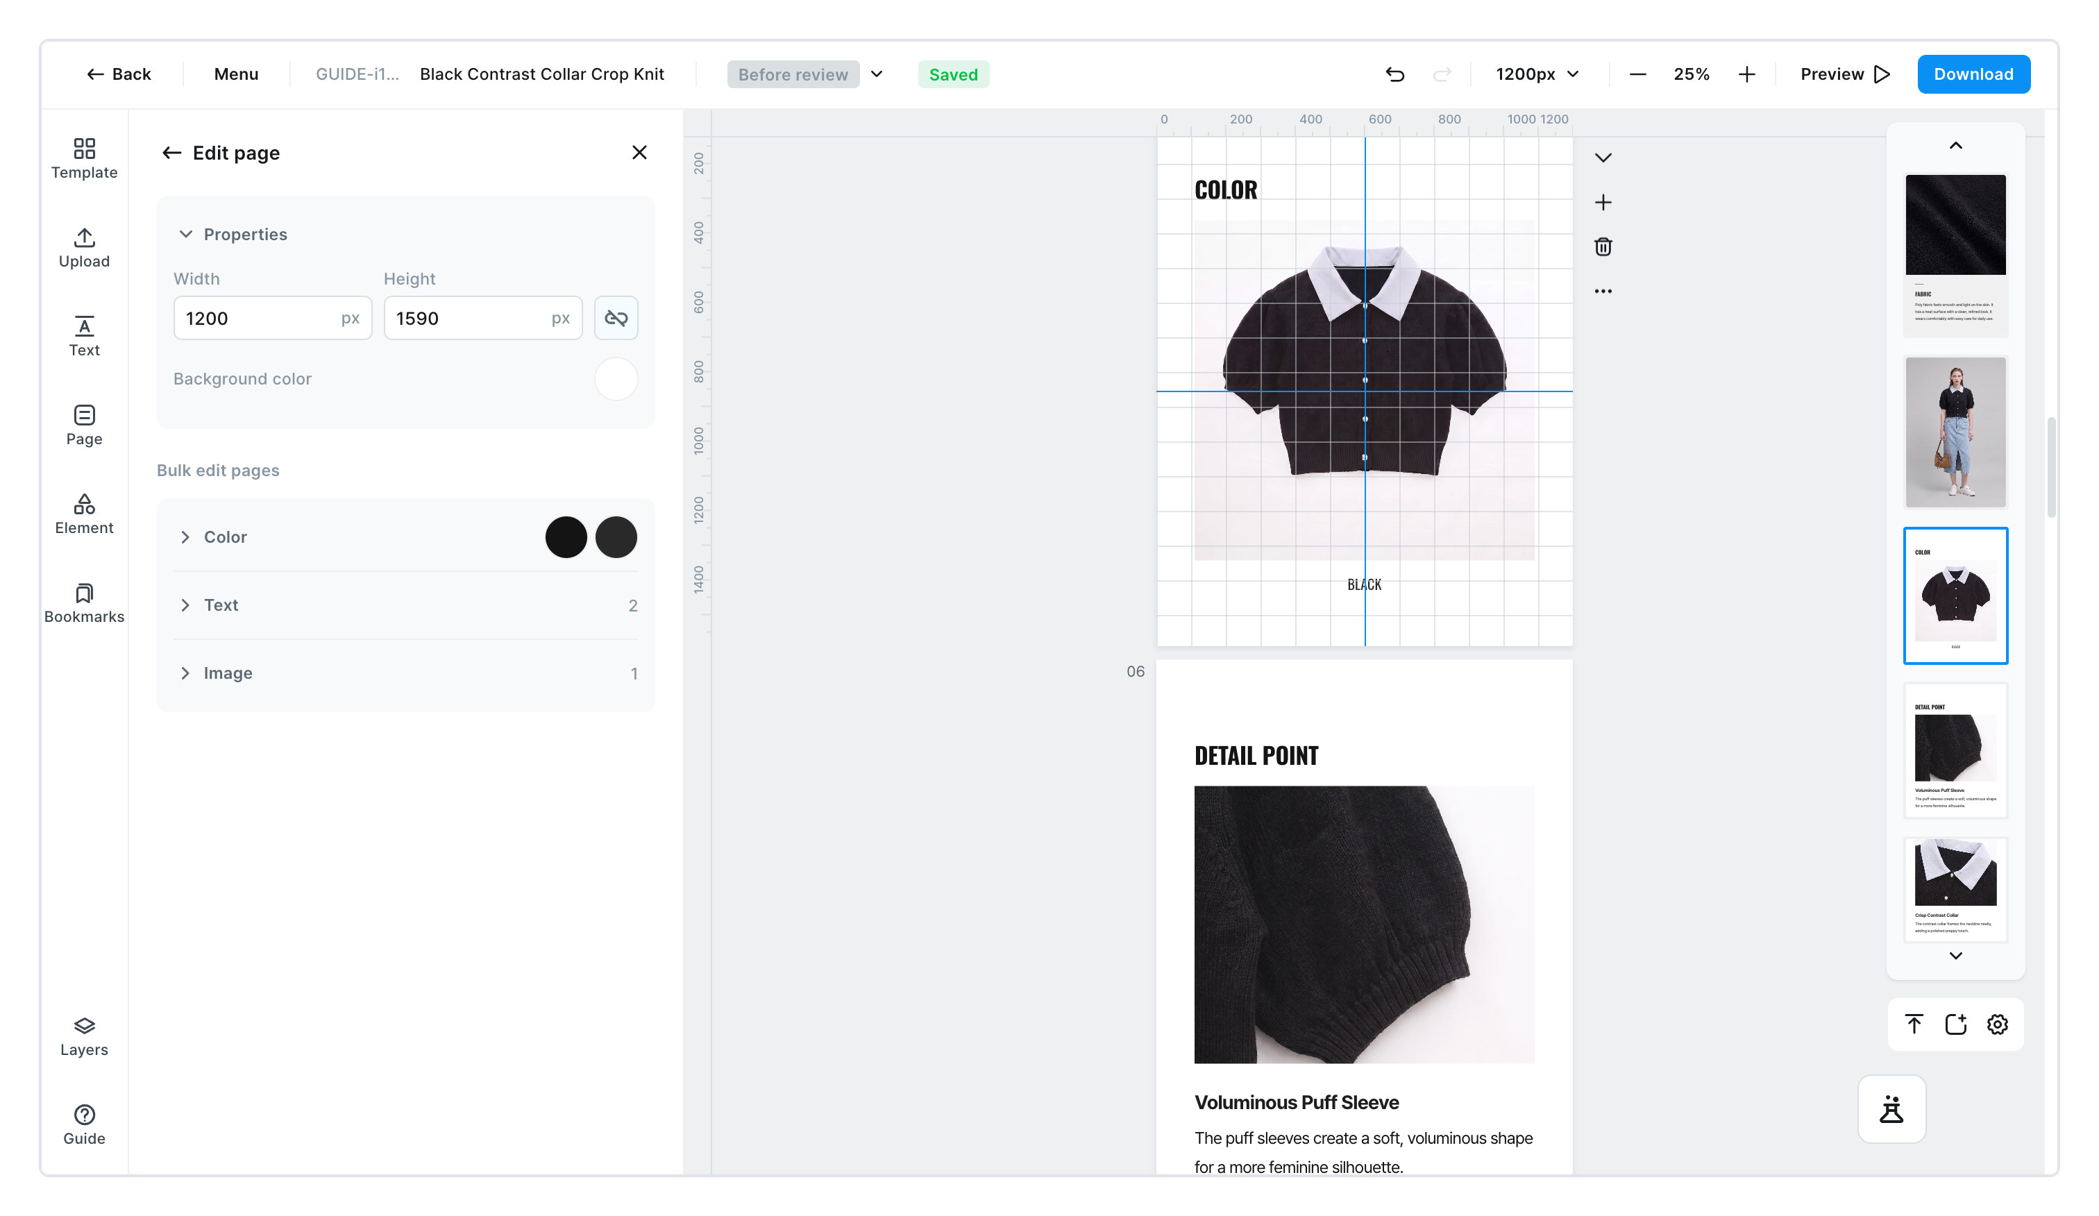The image size is (2099, 1216).
Task: Open the Guide help icon
Action: pos(84,1125)
